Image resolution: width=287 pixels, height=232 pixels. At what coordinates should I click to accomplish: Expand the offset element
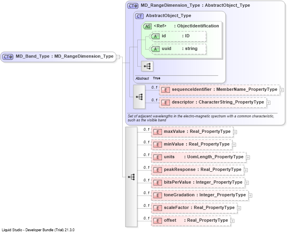click(233, 221)
